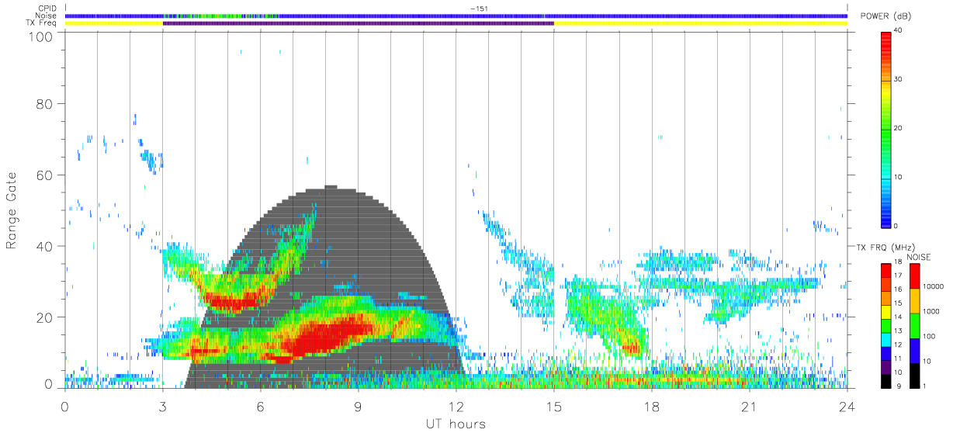Click the 3 label on UT hours axis
Image resolution: width=953 pixels, height=440 pixels.
point(163,406)
